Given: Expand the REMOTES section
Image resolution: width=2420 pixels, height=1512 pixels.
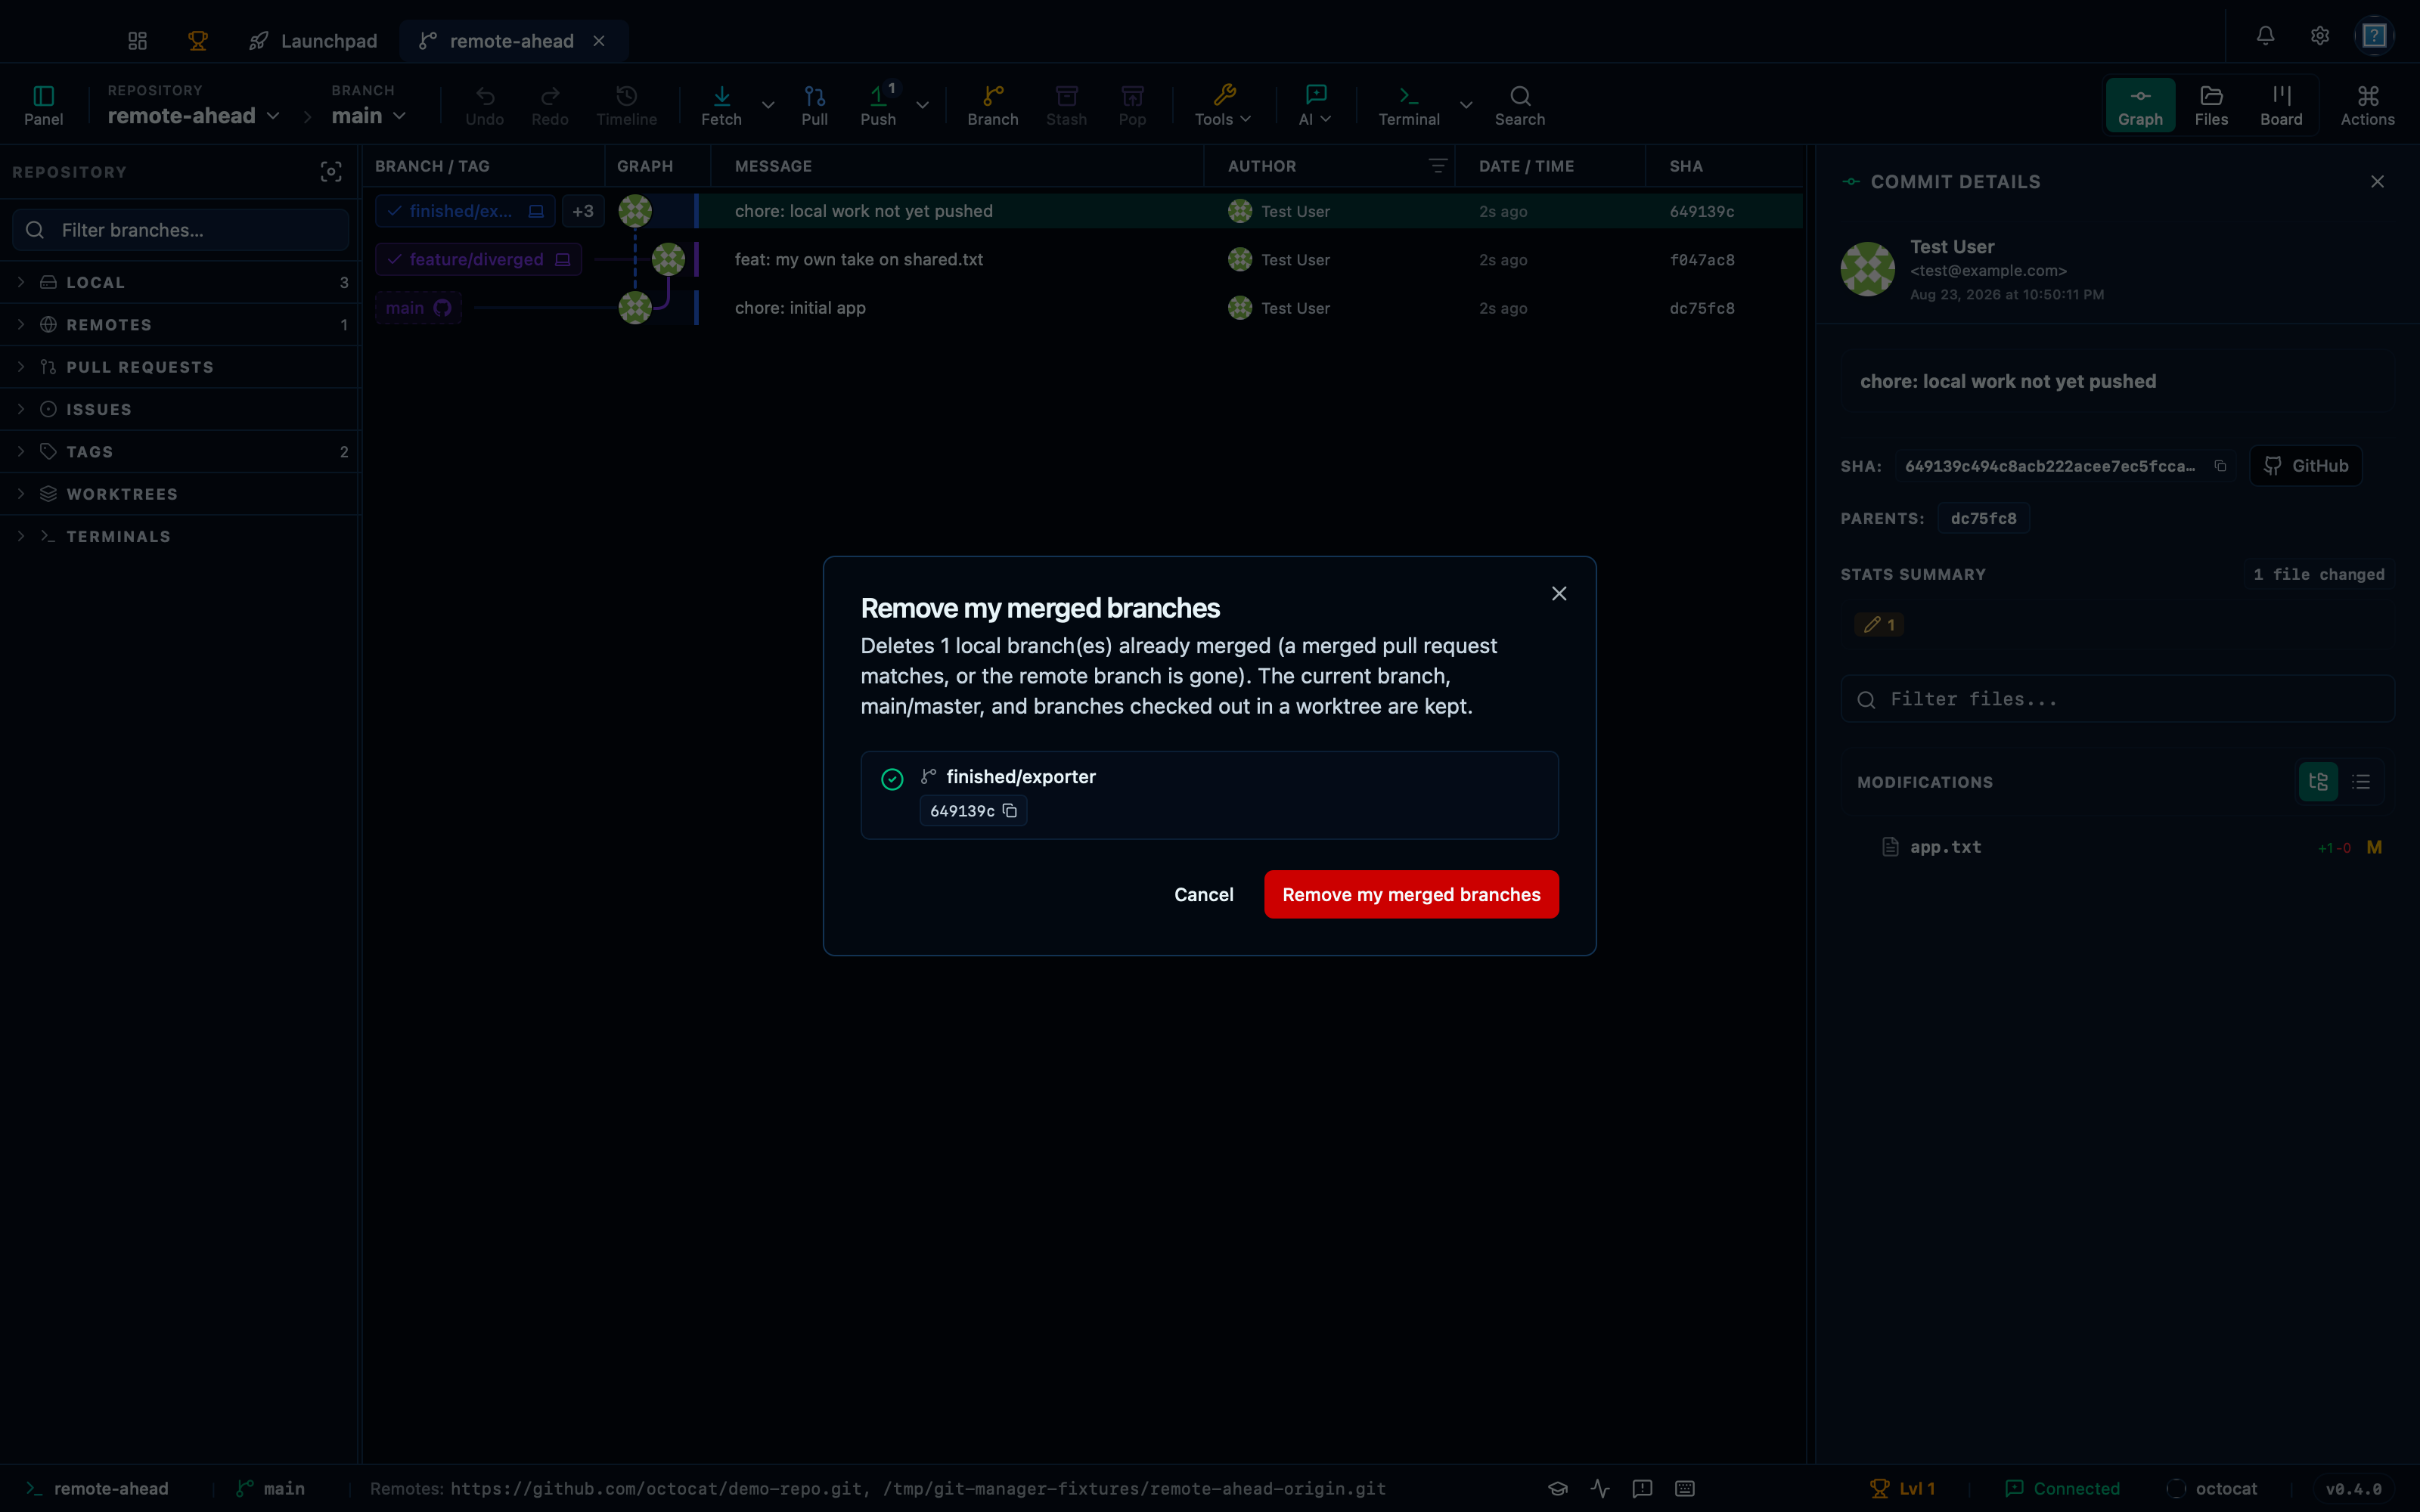Looking at the screenshot, I should click(x=180, y=325).
